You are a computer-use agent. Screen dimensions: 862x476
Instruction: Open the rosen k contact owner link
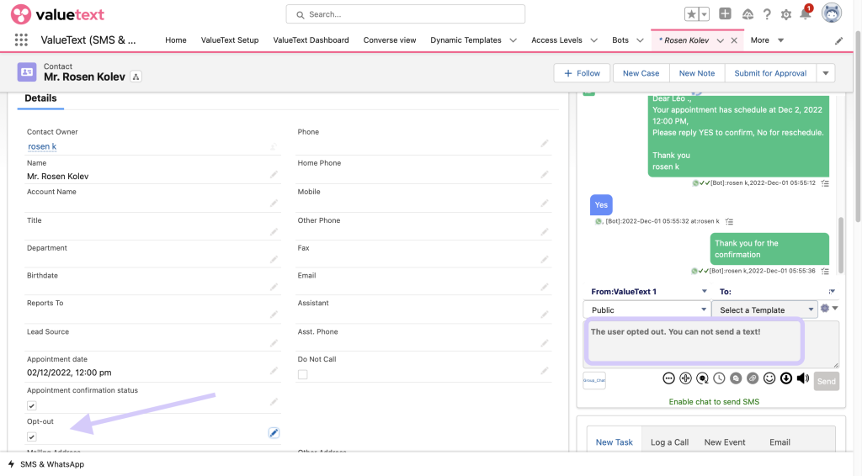point(42,146)
